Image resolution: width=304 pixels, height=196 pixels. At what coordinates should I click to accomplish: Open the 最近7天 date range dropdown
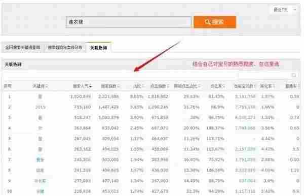click(x=285, y=10)
